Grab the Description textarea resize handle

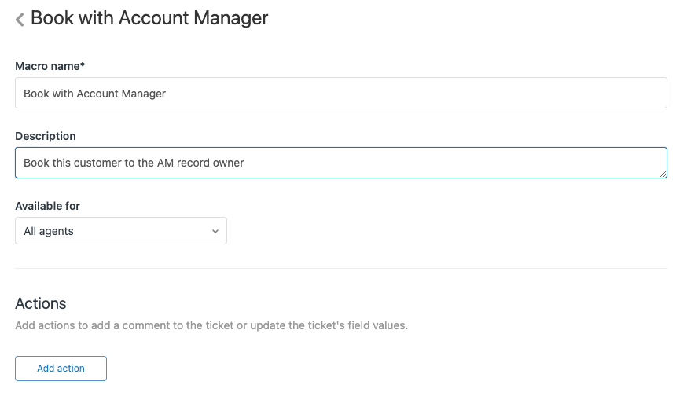(663, 174)
